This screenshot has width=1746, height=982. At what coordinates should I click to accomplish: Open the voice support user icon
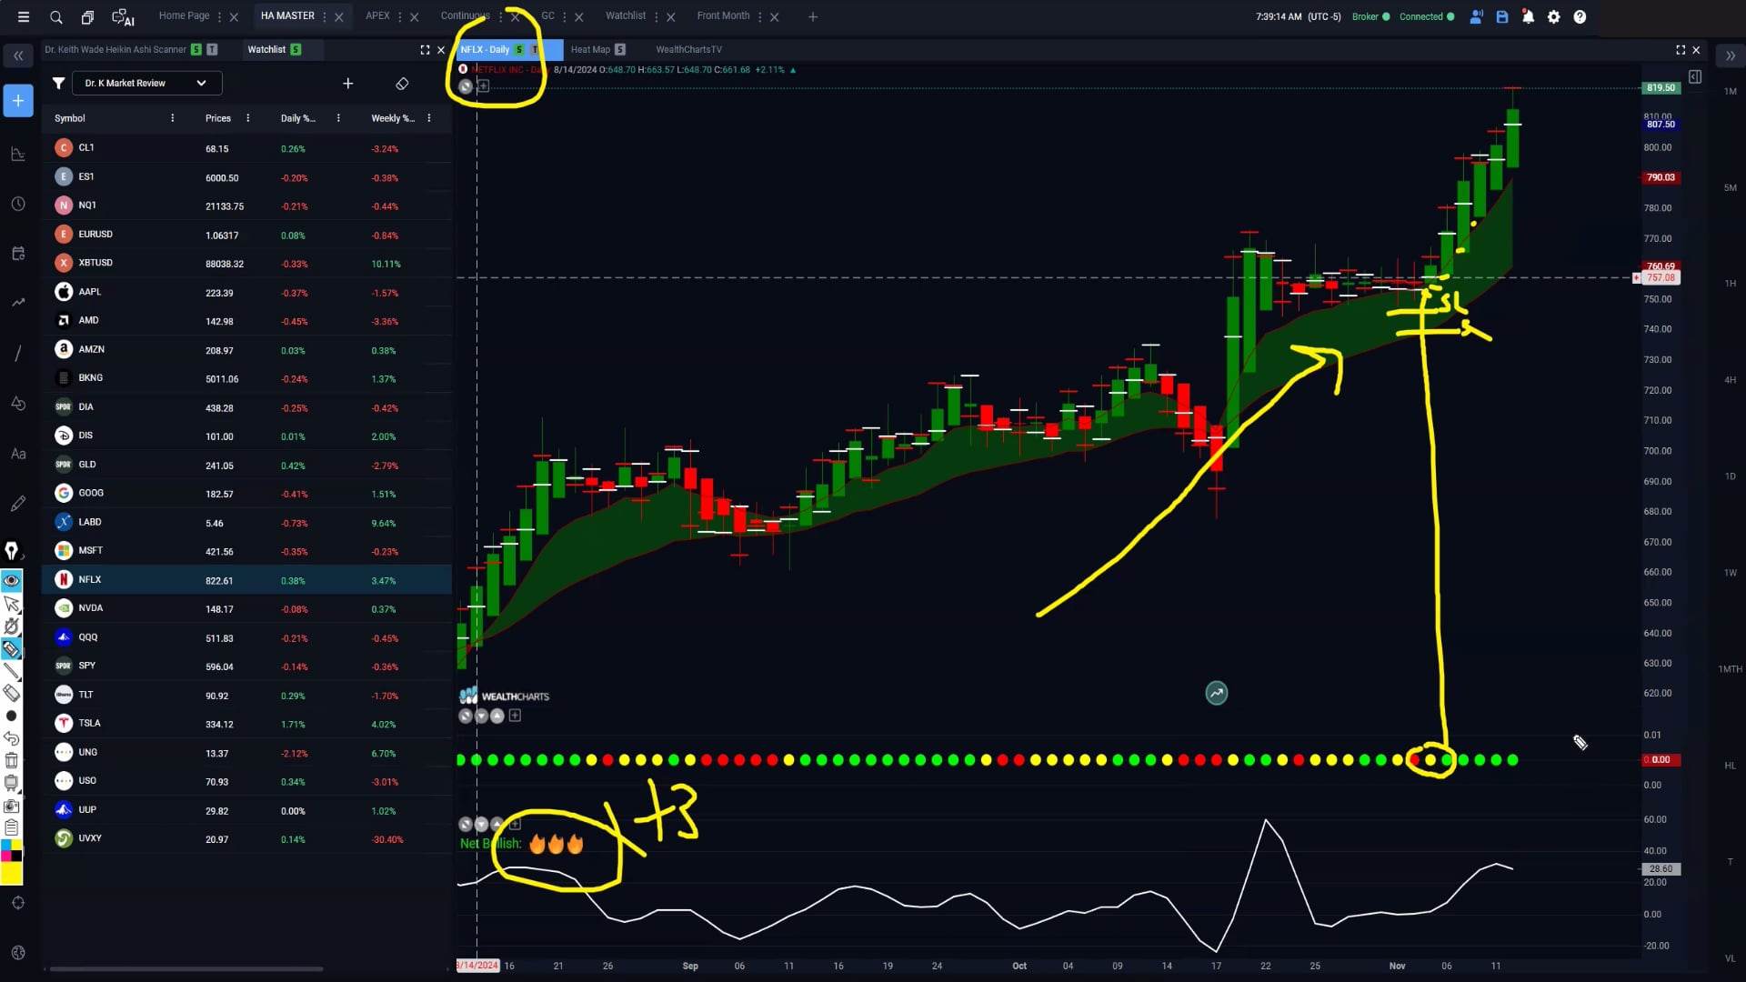(1476, 16)
